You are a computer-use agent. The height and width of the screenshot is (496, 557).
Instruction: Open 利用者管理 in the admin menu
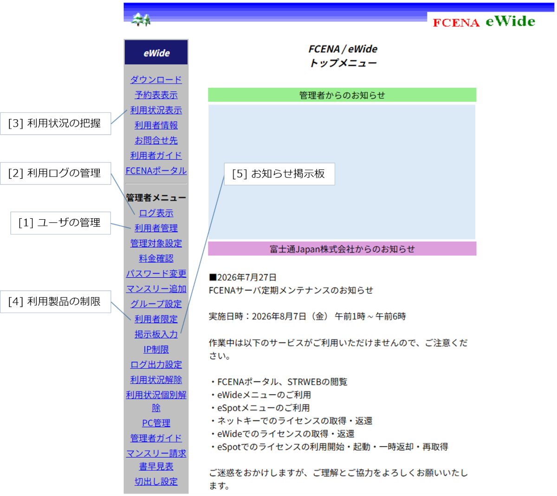pyautogui.click(x=156, y=228)
